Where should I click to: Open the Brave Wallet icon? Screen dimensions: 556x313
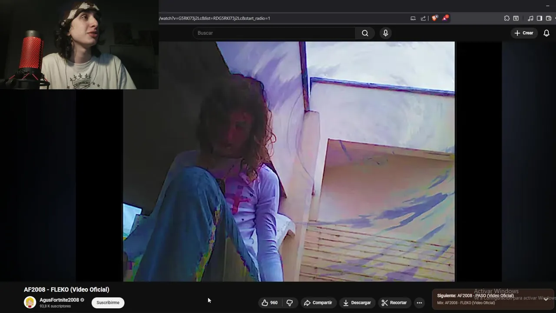pyautogui.click(x=549, y=18)
